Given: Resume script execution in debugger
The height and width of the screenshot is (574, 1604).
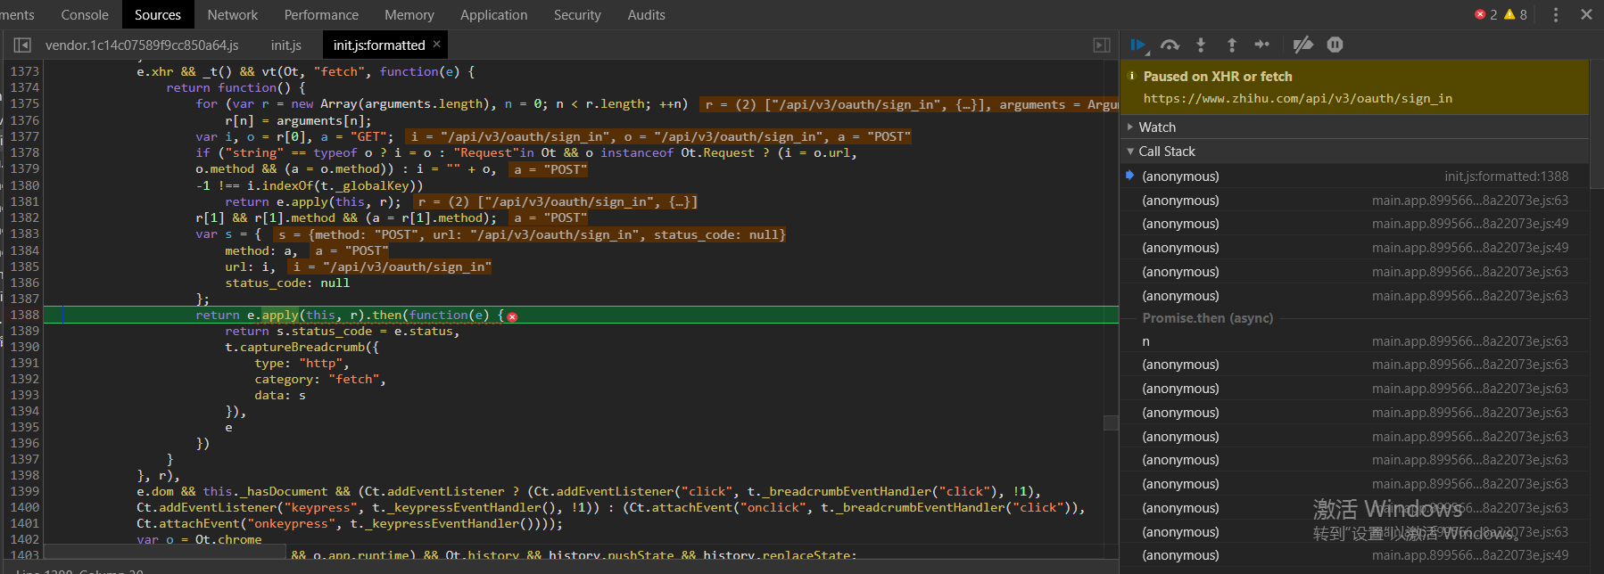Looking at the screenshot, I should click(x=1138, y=45).
